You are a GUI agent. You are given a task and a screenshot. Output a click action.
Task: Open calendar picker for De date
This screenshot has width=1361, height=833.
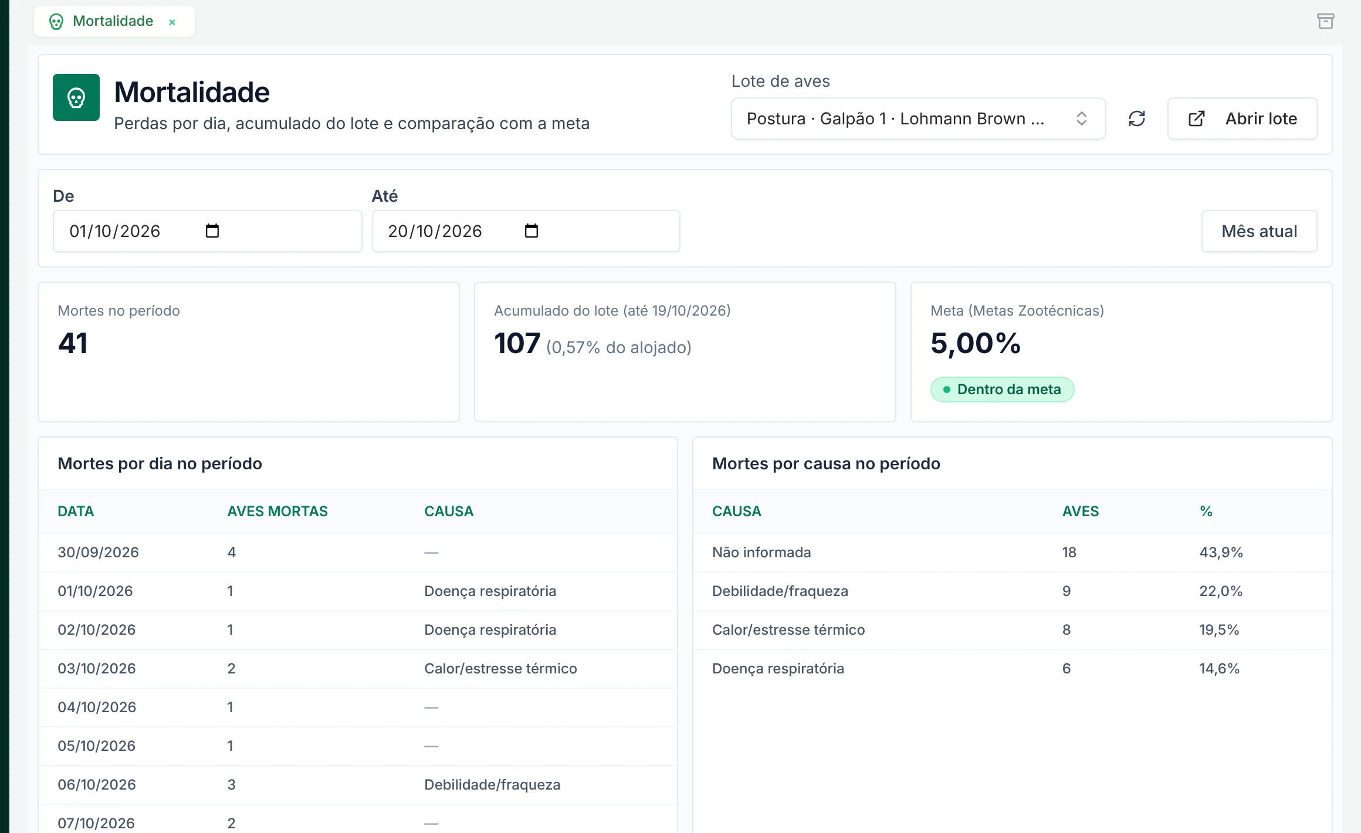pyautogui.click(x=212, y=231)
